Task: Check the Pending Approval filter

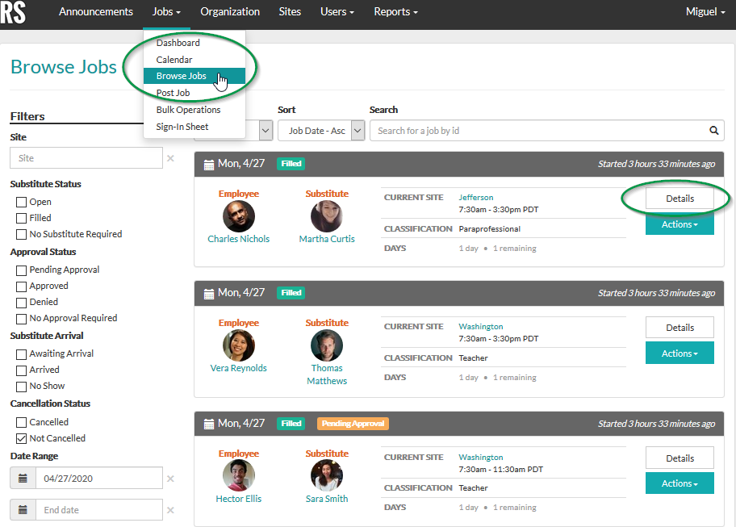Action: (x=21, y=270)
